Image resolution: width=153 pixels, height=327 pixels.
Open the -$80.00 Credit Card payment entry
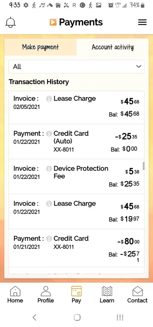tap(76, 248)
